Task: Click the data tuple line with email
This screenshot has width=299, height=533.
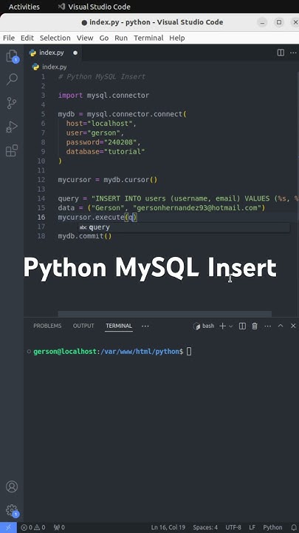Action: point(162,208)
